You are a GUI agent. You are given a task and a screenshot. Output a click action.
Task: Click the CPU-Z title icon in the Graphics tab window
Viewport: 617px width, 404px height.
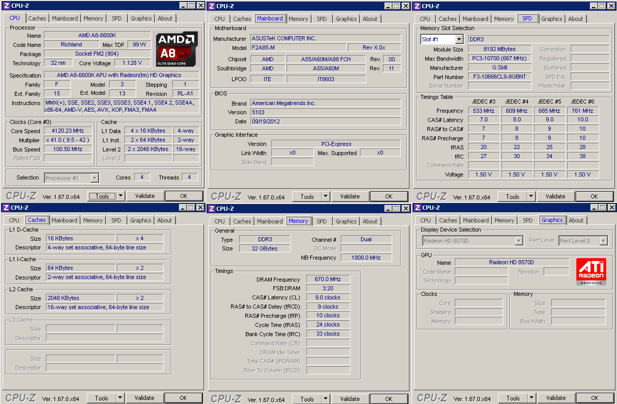[418, 208]
